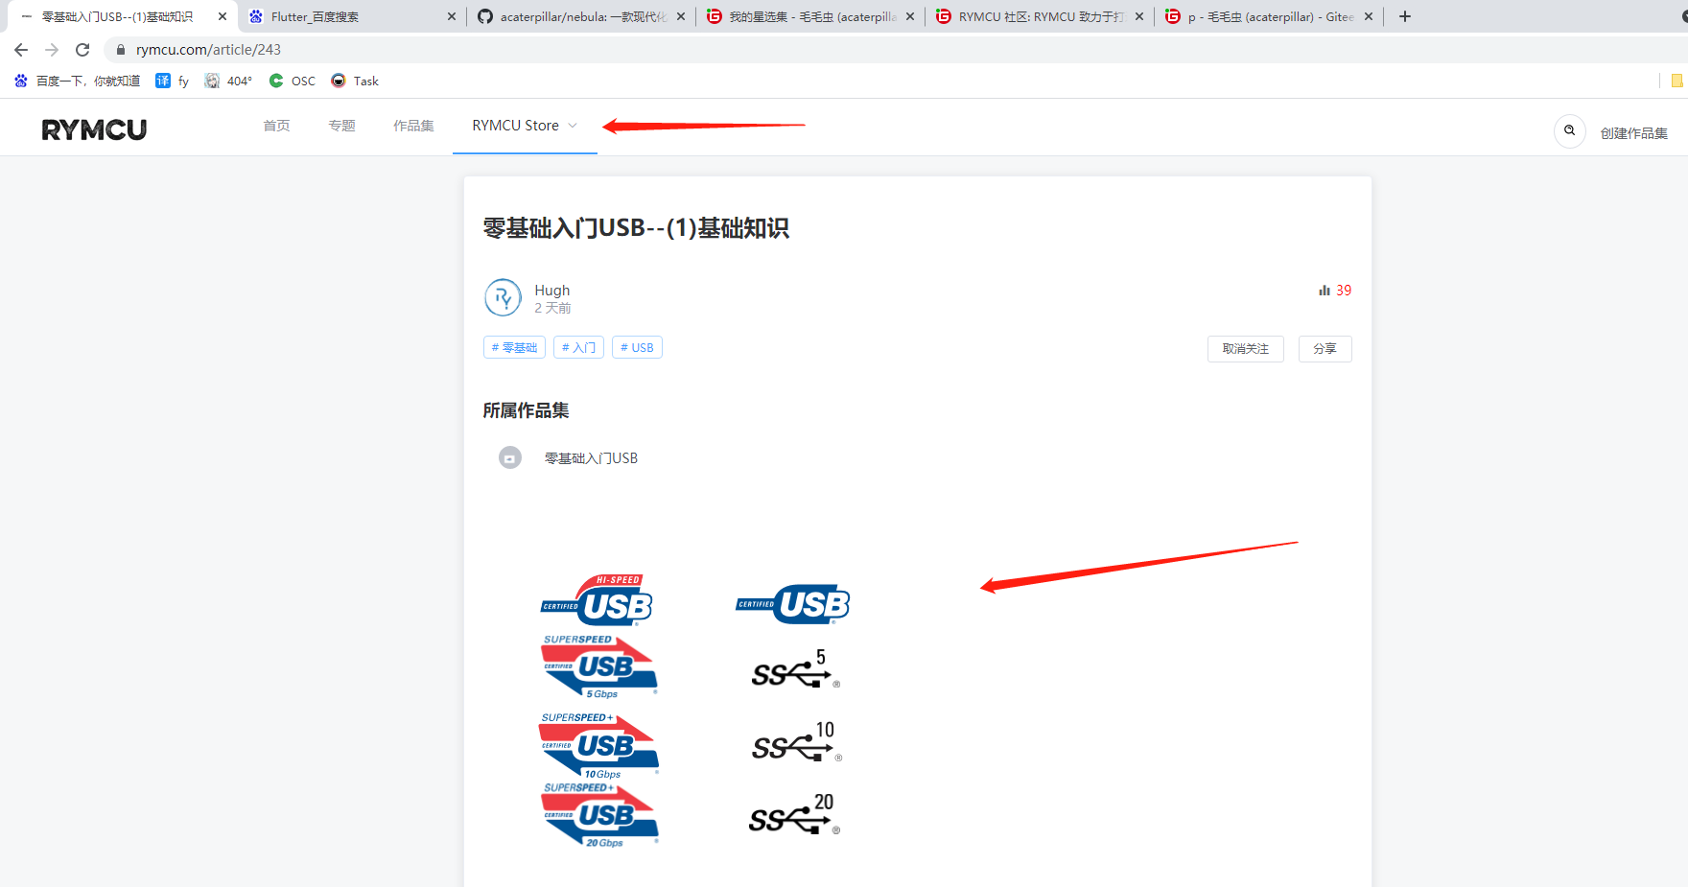This screenshot has height=887, width=1688.
Task: Click the article title 零基础入门USB--(1)基础知识
Action: pyautogui.click(x=636, y=228)
